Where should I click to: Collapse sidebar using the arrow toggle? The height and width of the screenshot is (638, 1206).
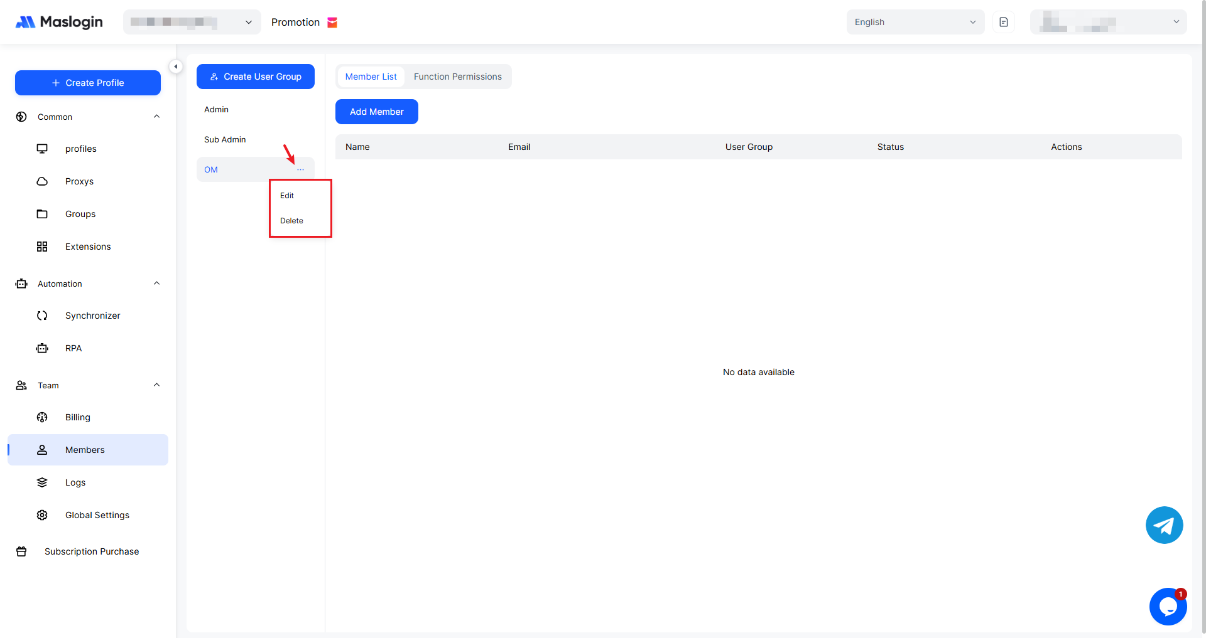click(176, 66)
